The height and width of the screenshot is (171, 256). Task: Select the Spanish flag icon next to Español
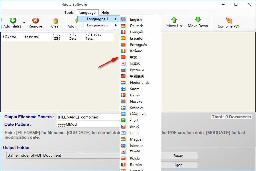point(123,38)
